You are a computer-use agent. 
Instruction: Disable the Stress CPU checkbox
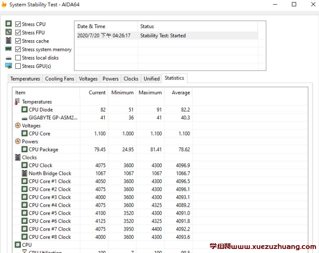point(18,24)
